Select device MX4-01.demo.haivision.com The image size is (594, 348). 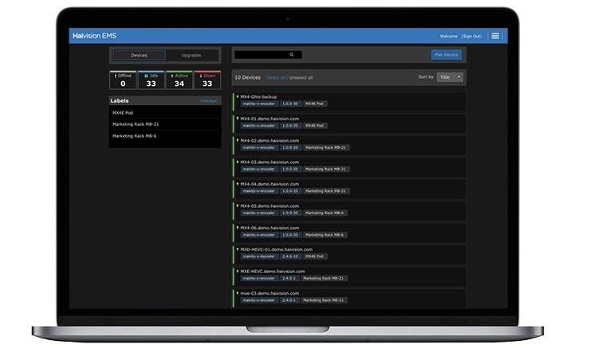349,123
